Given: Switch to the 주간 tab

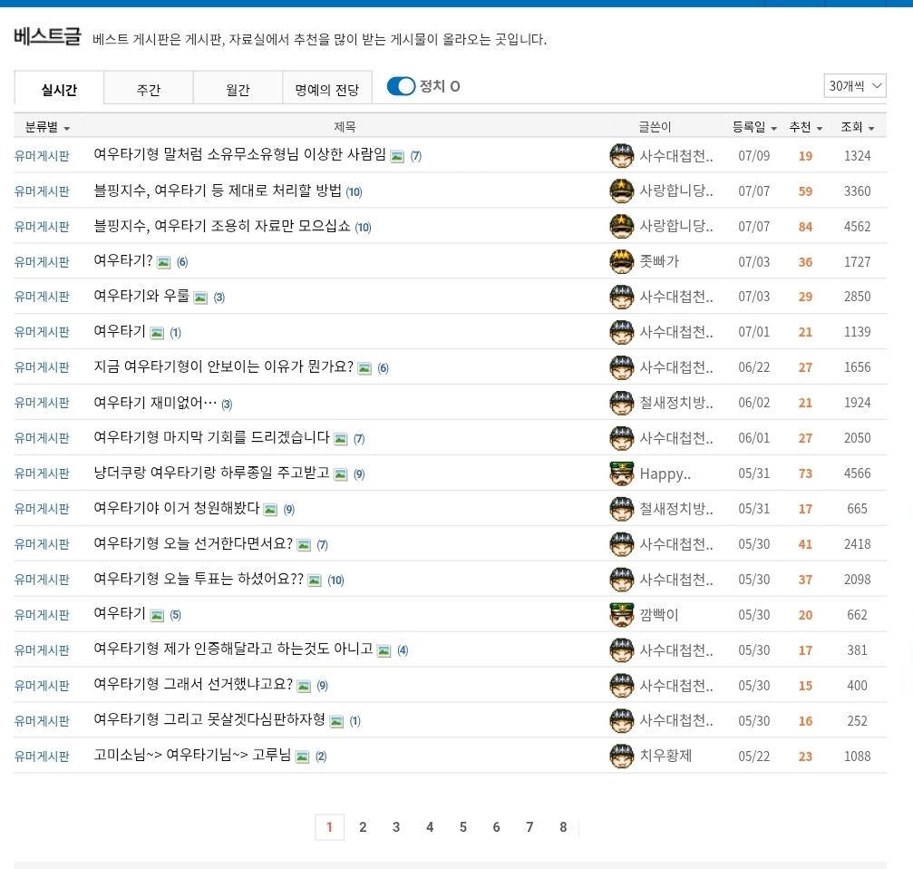Looking at the screenshot, I should click(149, 90).
